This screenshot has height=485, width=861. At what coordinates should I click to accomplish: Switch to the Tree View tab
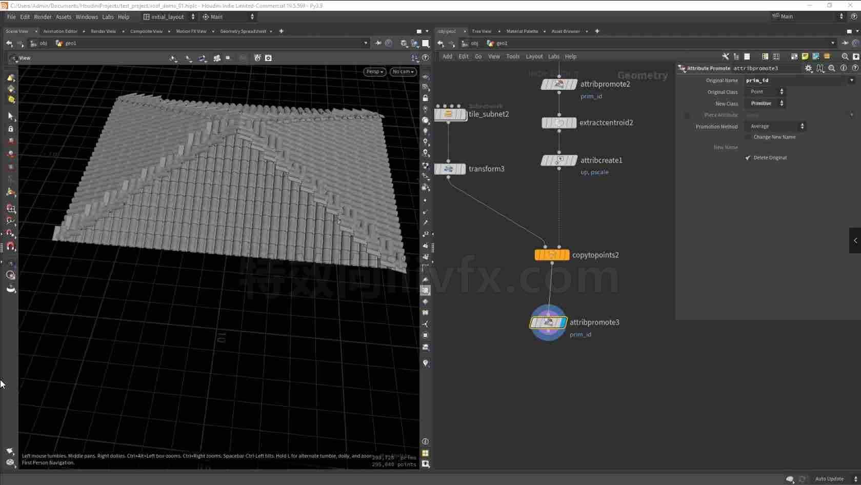coord(481,31)
